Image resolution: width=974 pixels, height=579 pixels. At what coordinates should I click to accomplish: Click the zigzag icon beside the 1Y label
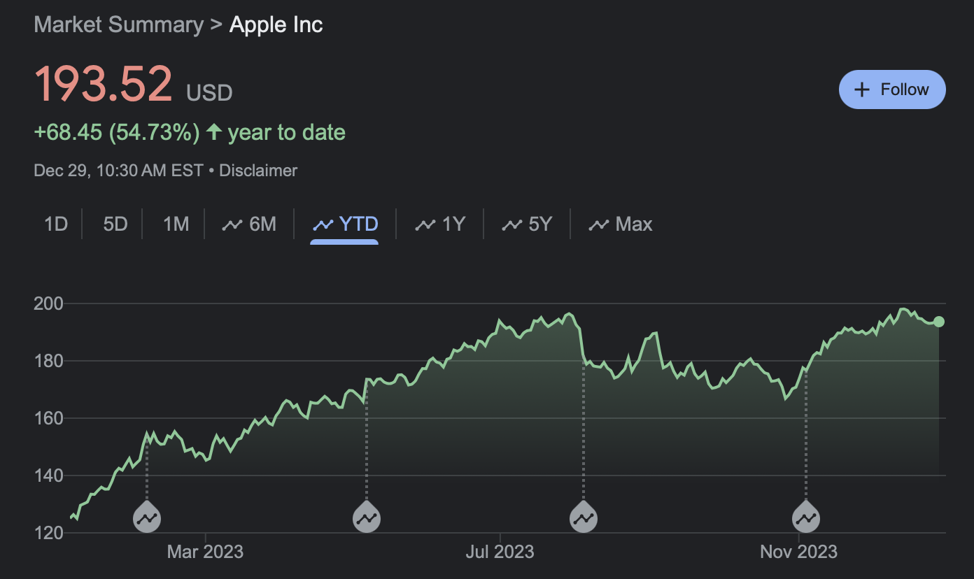pyautogui.click(x=425, y=224)
